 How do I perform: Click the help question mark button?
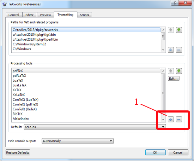(175, 3)
